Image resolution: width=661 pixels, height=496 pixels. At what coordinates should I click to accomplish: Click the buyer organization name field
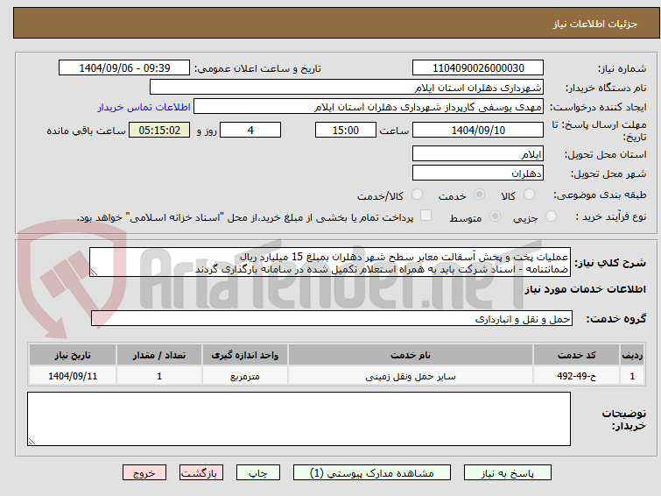click(x=347, y=88)
